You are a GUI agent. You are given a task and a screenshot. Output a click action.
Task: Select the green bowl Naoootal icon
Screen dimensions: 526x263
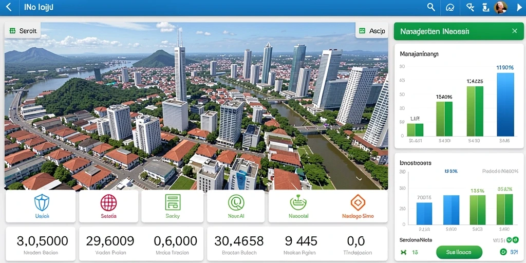pos(298,202)
